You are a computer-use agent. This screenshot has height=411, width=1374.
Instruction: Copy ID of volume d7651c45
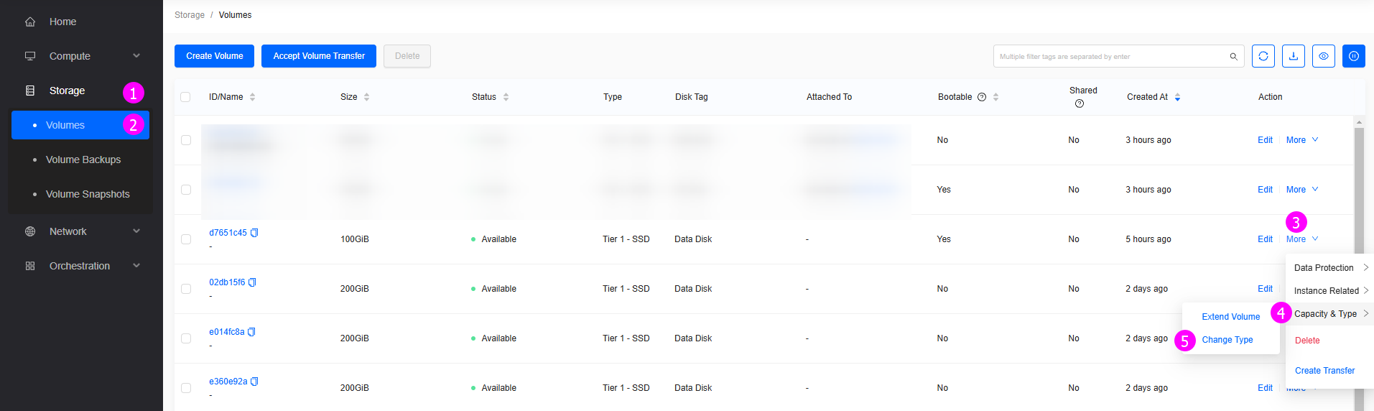(254, 233)
